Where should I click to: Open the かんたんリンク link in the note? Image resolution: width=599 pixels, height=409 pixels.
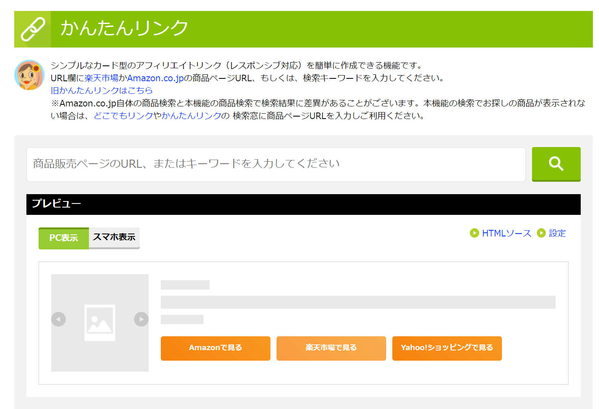191,116
